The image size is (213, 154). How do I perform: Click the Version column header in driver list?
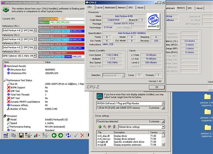tap(155, 132)
